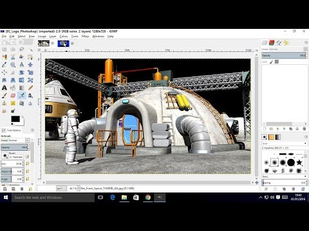The width and height of the screenshot is (309, 231).
Task: Expand the Basic brush tag dropdown
Action: coord(285,176)
